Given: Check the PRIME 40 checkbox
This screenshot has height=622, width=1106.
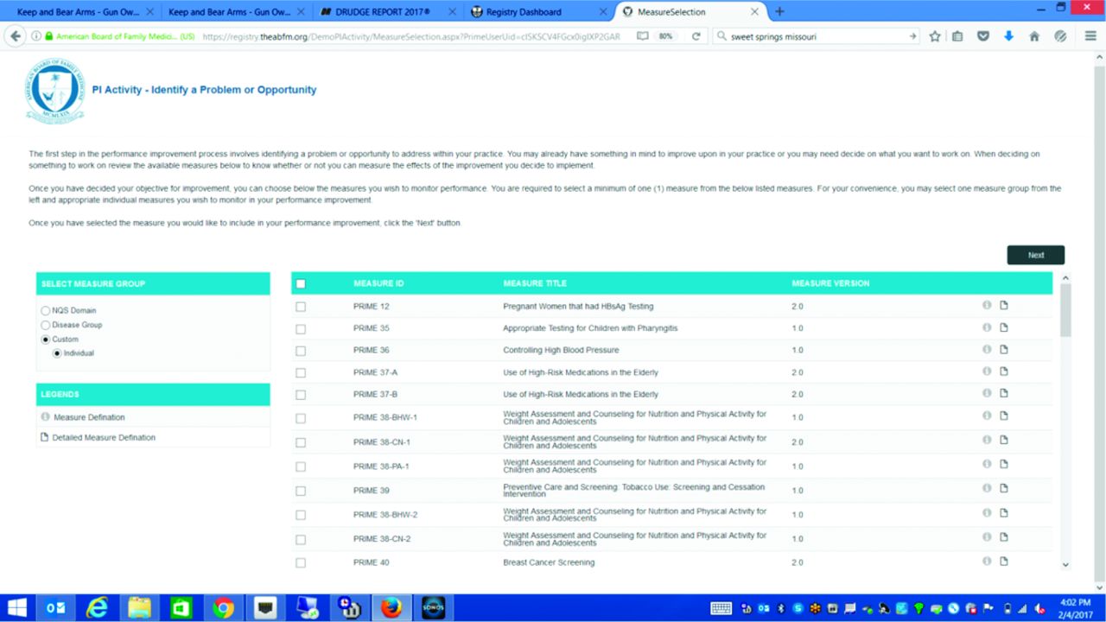Looking at the screenshot, I should pyautogui.click(x=301, y=562).
